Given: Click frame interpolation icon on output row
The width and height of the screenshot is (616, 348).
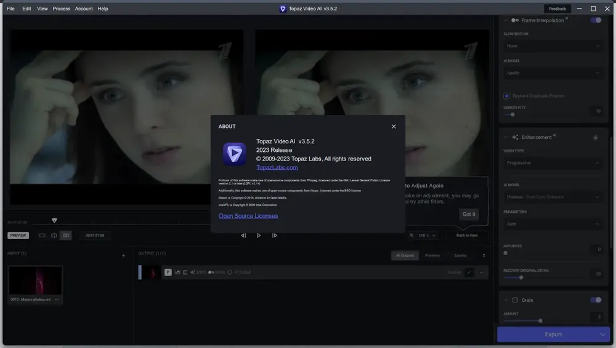Looking at the screenshot, I should coord(211,272).
